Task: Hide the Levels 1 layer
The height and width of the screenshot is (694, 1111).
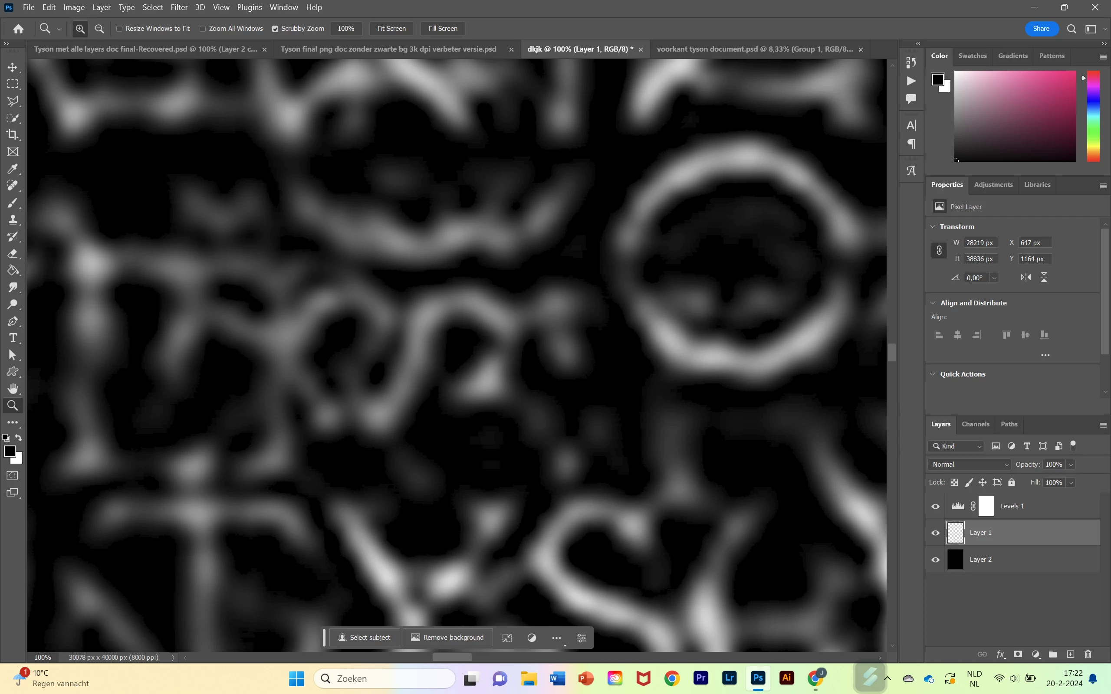Action: pos(935,506)
